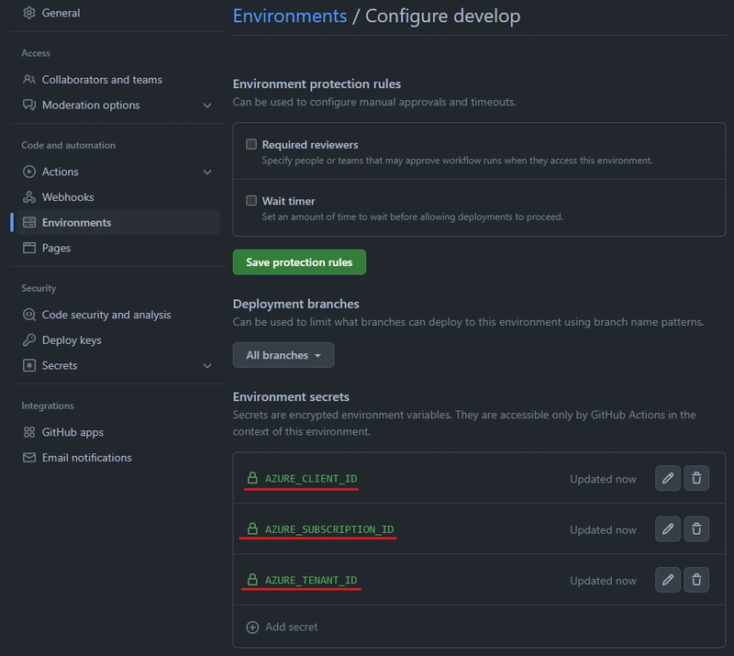Edit the AZURE_CLIENT_ID secret with pencil icon

click(x=668, y=478)
